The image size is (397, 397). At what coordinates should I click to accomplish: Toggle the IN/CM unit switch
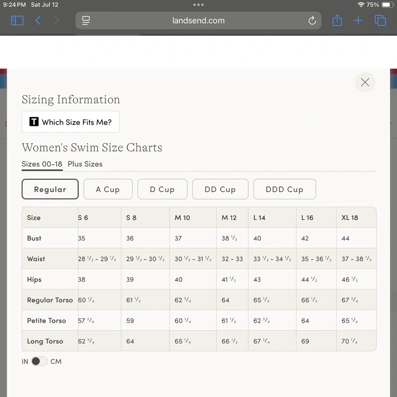pyautogui.click(x=39, y=361)
